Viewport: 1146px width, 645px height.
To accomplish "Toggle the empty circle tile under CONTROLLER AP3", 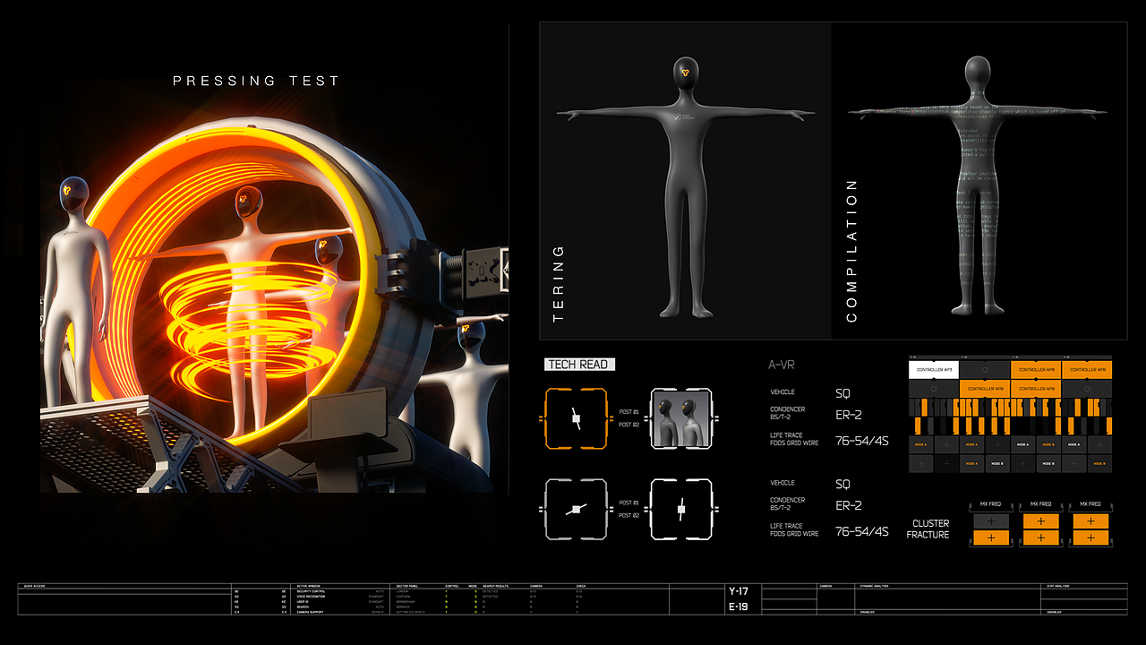I will pos(934,389).
